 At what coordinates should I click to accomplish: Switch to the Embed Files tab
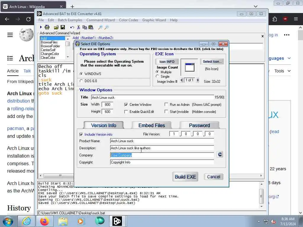tap(152, 125)
